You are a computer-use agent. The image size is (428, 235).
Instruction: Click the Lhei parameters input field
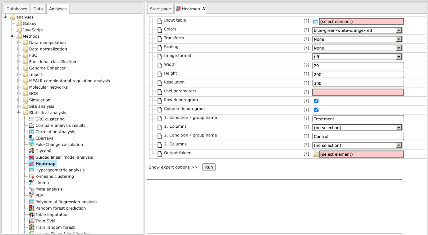point(358,92)
